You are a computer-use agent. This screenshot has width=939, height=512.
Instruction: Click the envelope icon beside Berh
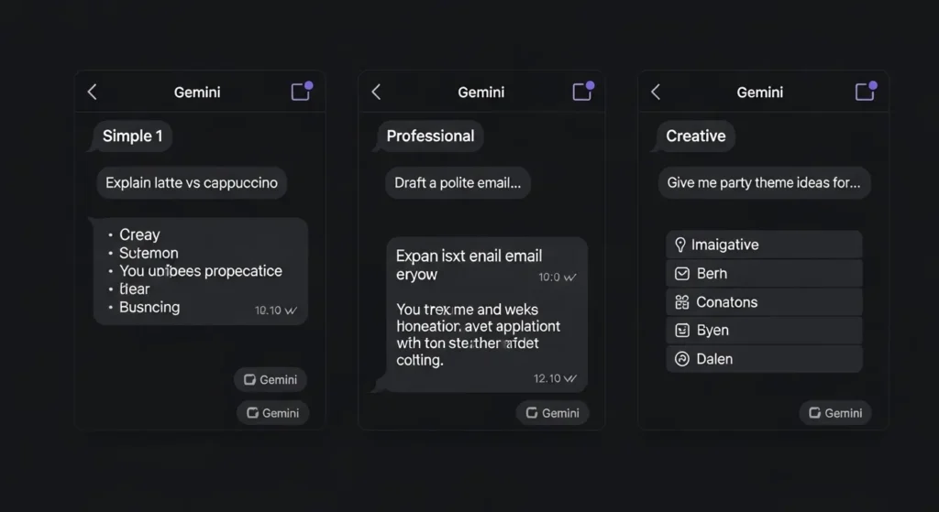tap(682, 273)
